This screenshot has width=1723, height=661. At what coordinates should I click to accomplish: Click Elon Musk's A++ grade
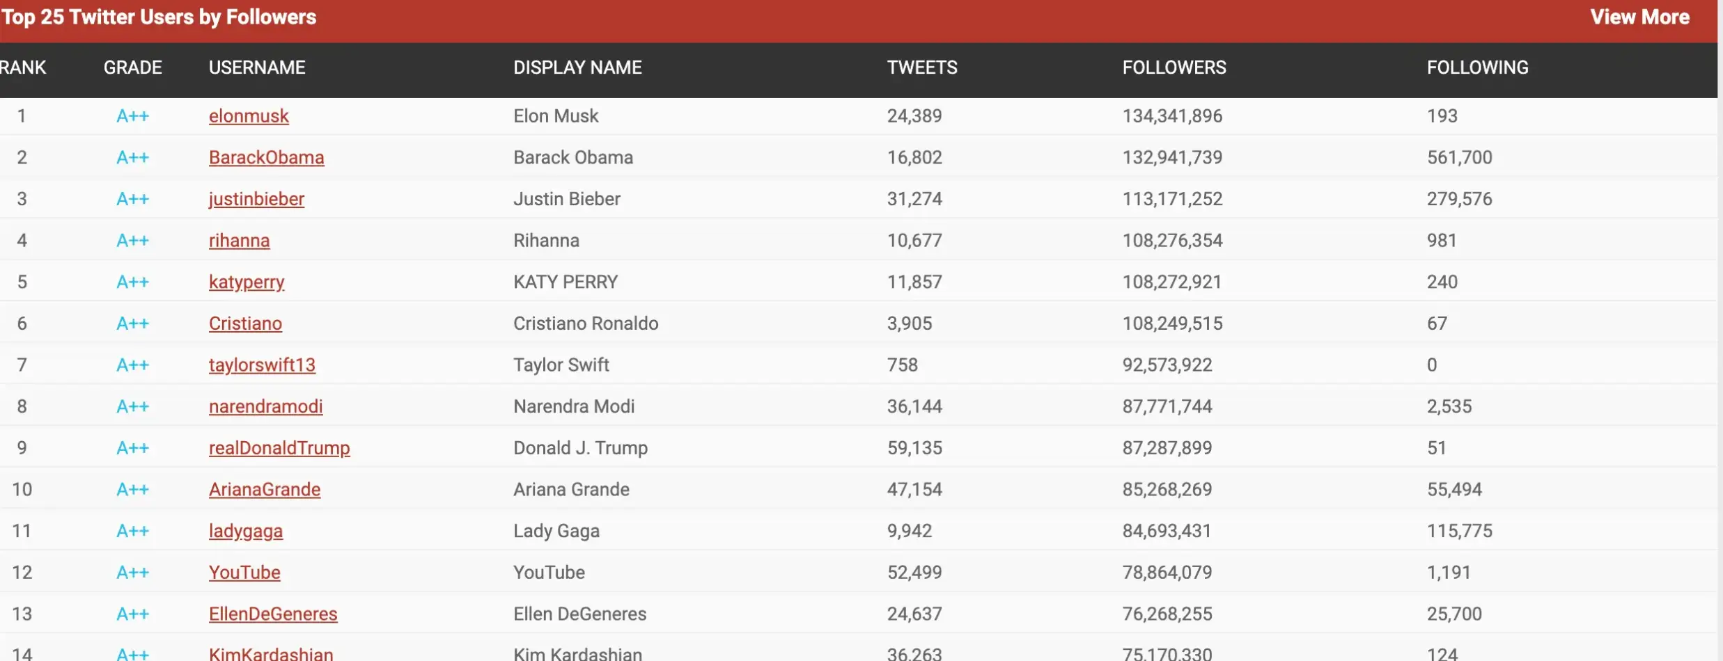point(133,116)
